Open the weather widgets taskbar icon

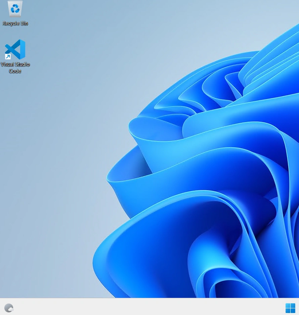9,308
